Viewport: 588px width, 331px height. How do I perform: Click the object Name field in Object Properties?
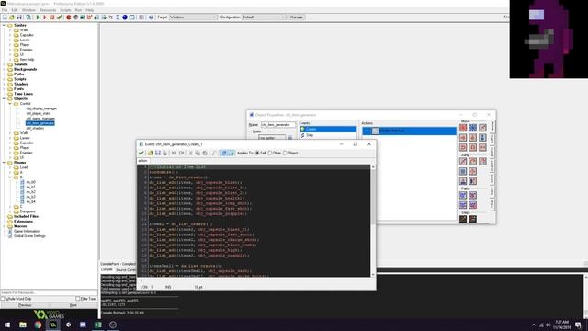(277, 125)
